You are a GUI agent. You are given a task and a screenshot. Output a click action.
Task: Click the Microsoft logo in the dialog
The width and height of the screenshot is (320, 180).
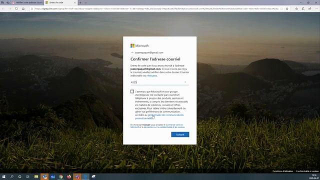139,45
